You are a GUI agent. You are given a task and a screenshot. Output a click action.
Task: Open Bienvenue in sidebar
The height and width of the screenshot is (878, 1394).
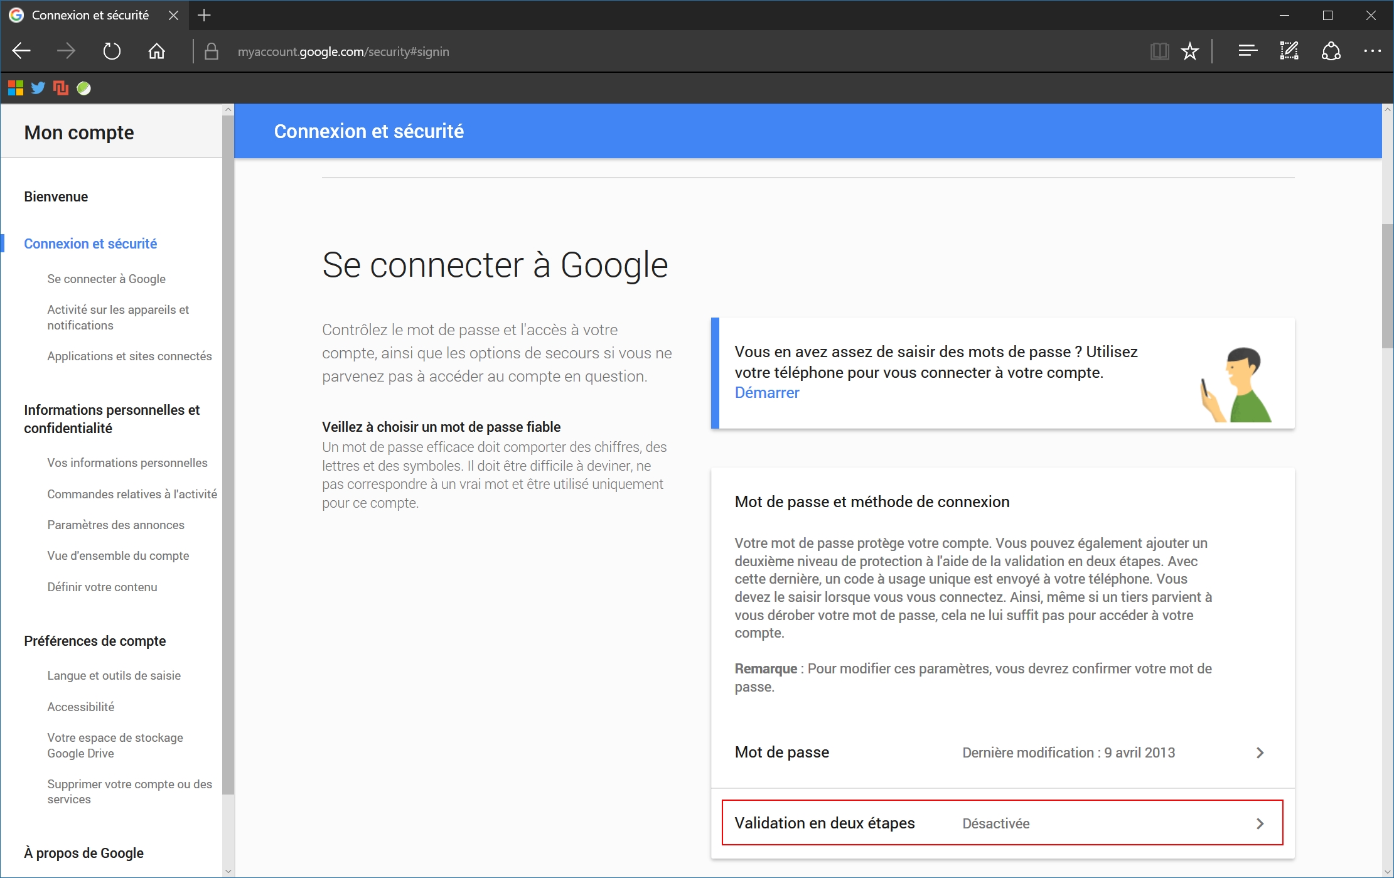[x=56, y=196]
